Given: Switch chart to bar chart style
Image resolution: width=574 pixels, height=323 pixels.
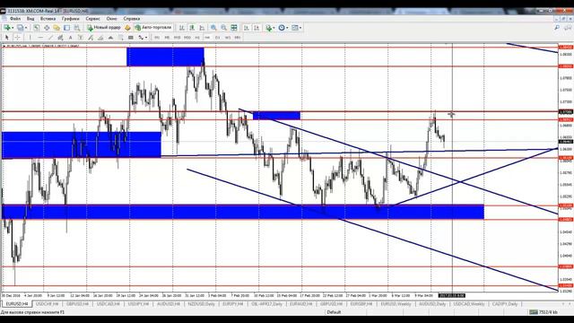Looking at the screenshot, I should tap(181, 28).
